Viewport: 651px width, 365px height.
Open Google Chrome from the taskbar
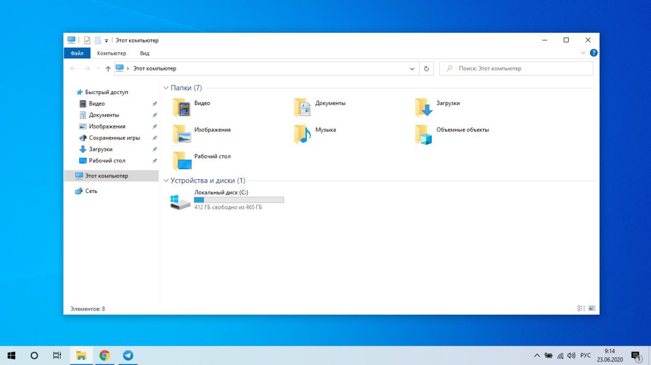click(104, 355)
